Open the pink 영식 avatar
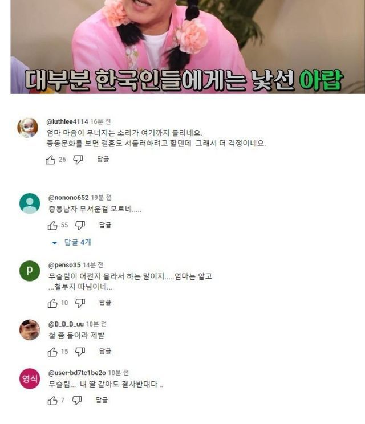365x424 pixels. (30, 378)
